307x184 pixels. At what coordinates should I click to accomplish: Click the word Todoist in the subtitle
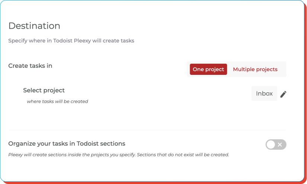click(63, 41)
